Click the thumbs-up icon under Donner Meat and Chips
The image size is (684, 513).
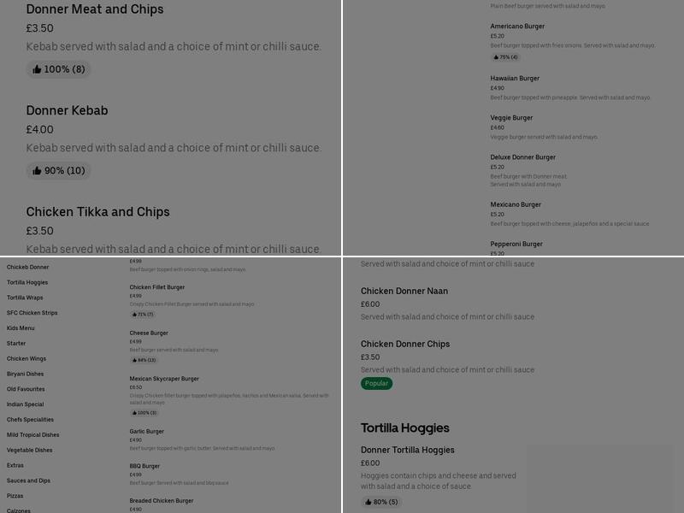[38, 69]
